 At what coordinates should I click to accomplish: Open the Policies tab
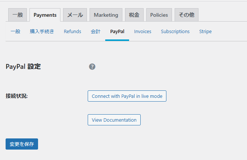(x=159, y=15)
